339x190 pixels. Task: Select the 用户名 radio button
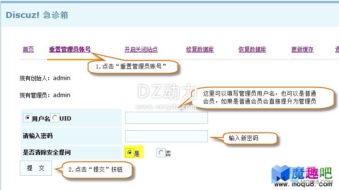coord(28,118)
